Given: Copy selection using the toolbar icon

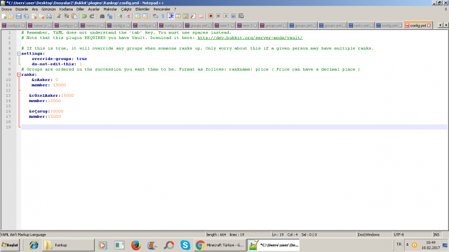Looking at the screenshot, I should point(67,16).
